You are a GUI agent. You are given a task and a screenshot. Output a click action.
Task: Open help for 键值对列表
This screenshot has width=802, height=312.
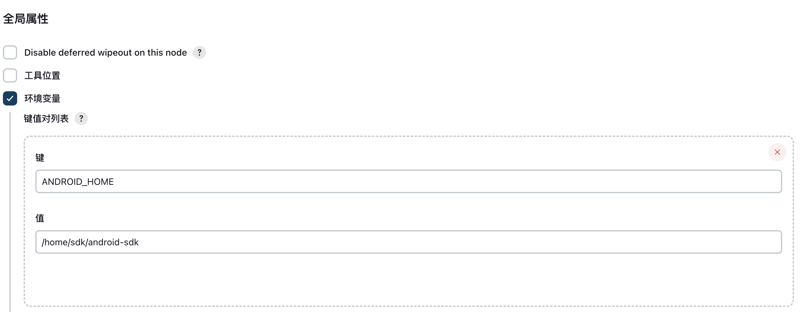[x=81, y=118]
